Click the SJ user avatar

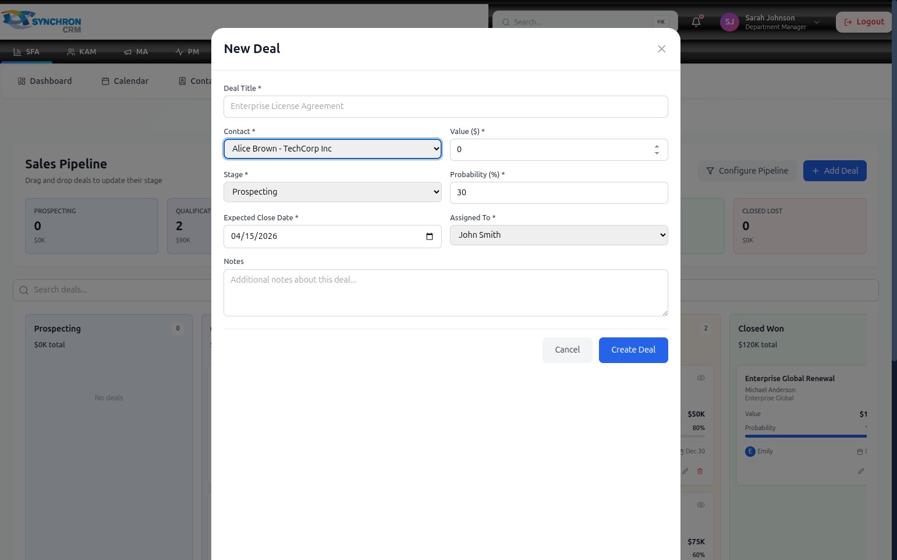tap(729, 22)
